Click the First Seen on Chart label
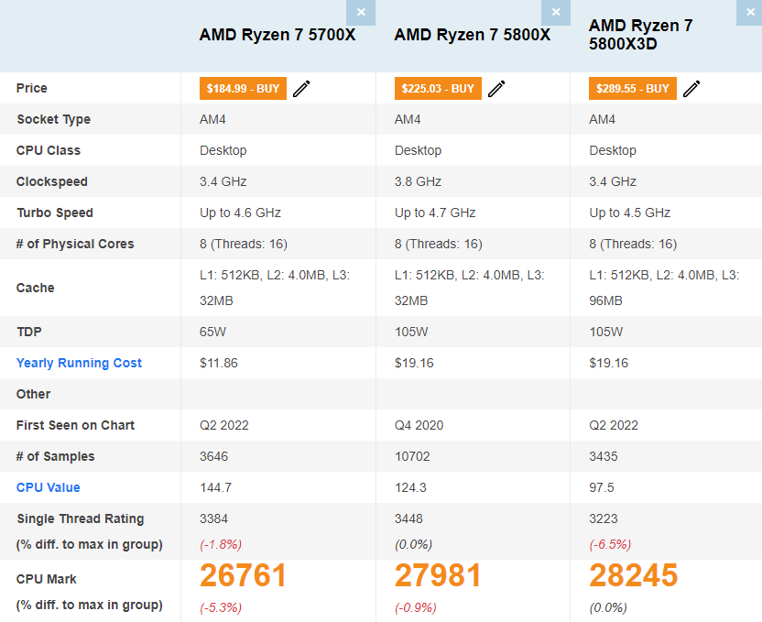762x622 pixels. pos(75,425)
